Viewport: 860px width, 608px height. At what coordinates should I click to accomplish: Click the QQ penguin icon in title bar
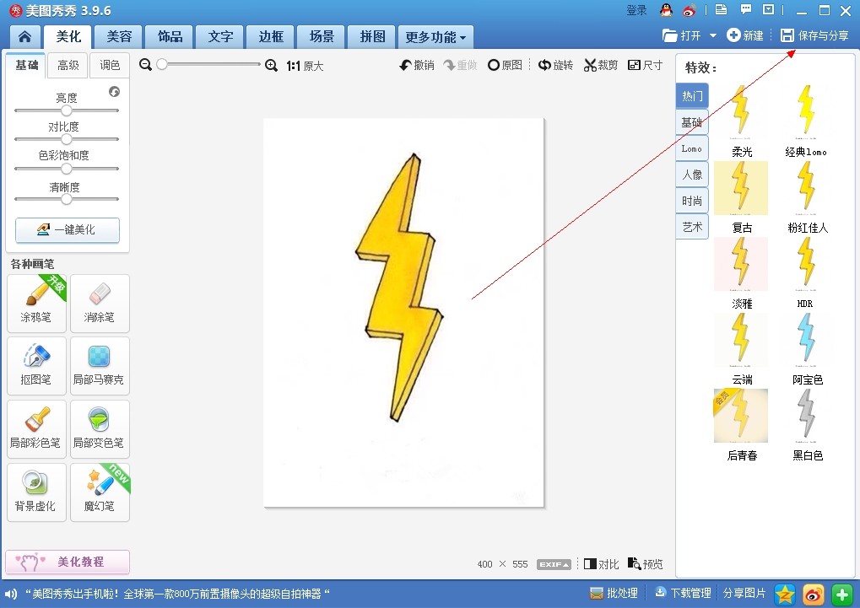coord(666,10)
